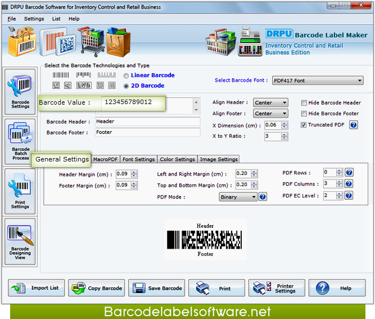
Task: Click the barcode cards banner icon
Action: (x=58, y=42)
